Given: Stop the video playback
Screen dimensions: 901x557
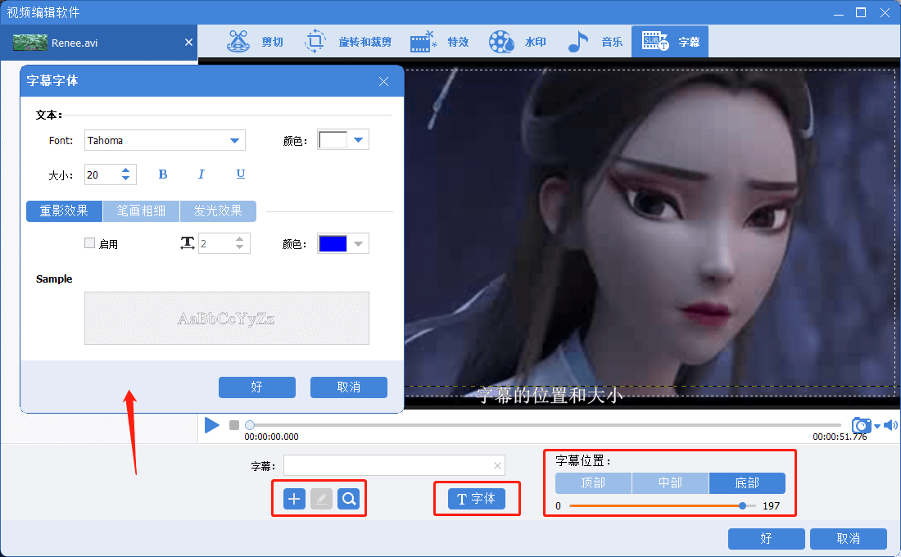Looking at the screenshot, I should pos(234,425).
